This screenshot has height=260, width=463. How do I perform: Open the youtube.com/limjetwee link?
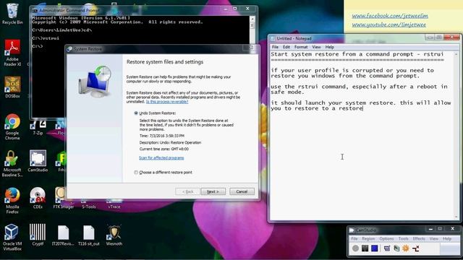(x=388, y=25)
